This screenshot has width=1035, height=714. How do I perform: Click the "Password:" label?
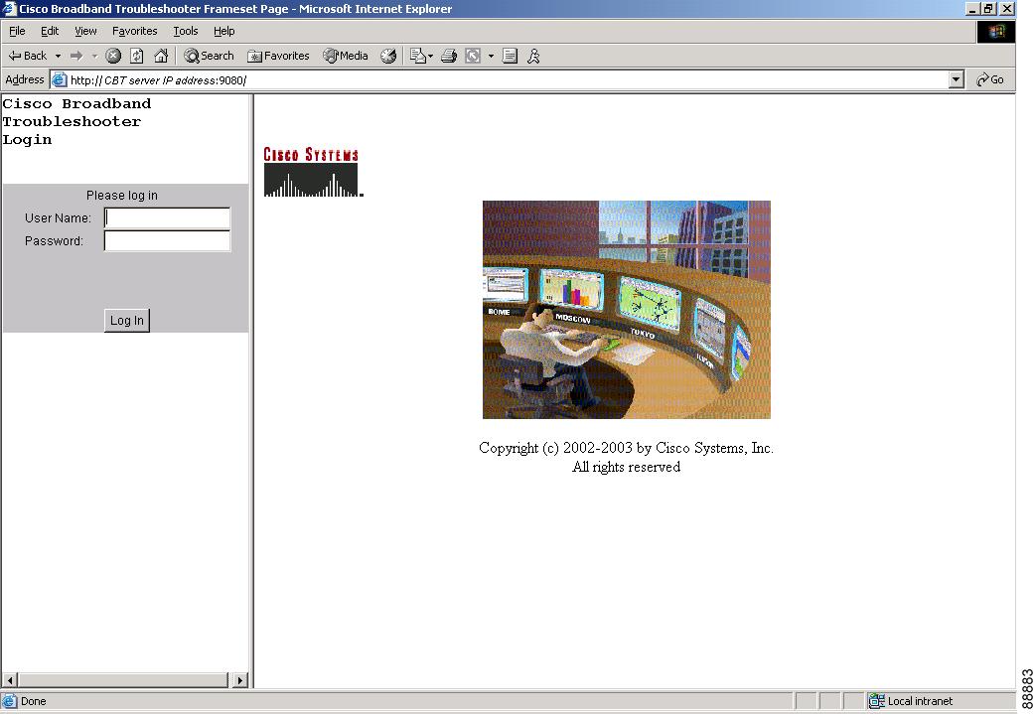[x=54, y=241]
